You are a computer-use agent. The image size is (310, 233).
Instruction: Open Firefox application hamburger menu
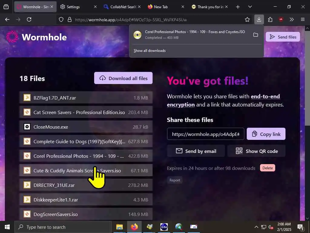click(302, 19)
